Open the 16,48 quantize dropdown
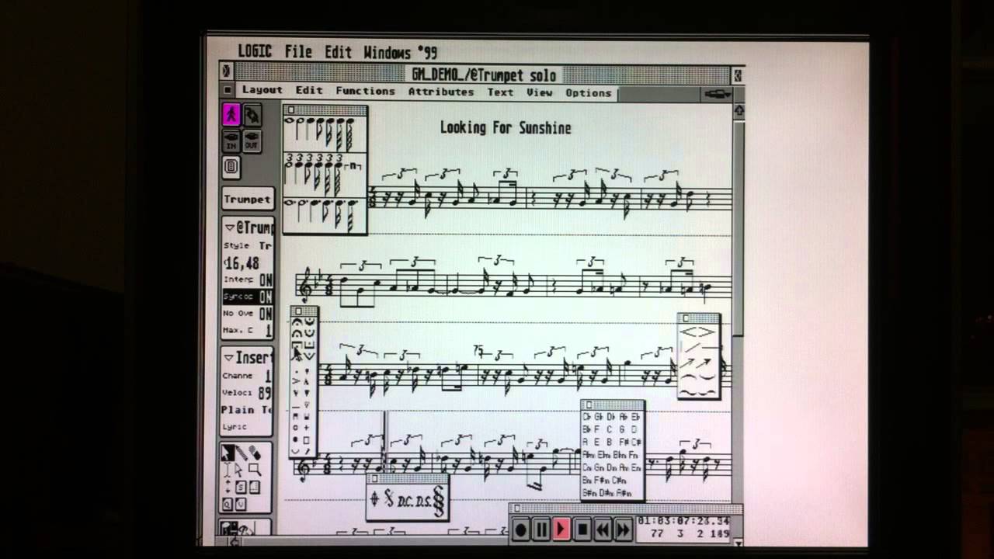The width and height of the screenshot is (994, 559). click(242, 263)
